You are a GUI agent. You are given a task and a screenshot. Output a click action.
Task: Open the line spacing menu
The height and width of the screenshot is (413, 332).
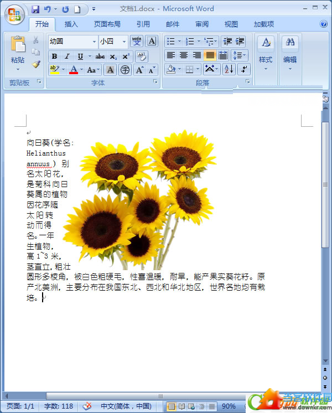[x=240, y=55]
